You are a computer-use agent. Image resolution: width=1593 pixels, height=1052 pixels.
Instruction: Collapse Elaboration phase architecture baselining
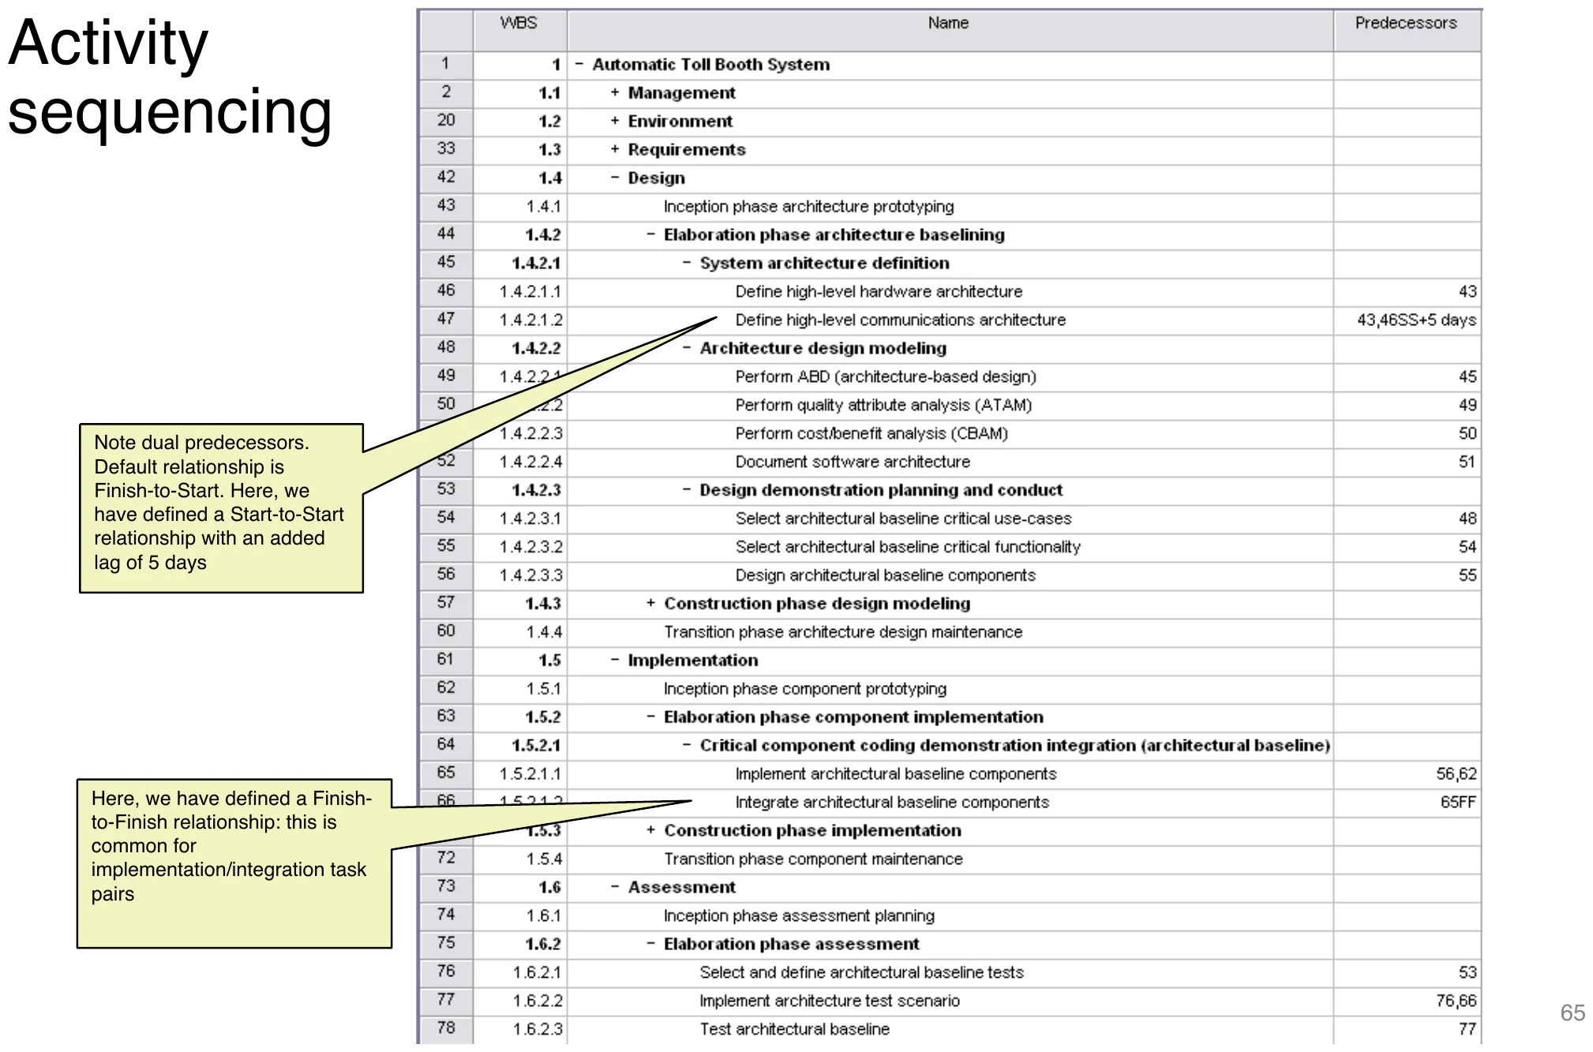click(650, 235)
